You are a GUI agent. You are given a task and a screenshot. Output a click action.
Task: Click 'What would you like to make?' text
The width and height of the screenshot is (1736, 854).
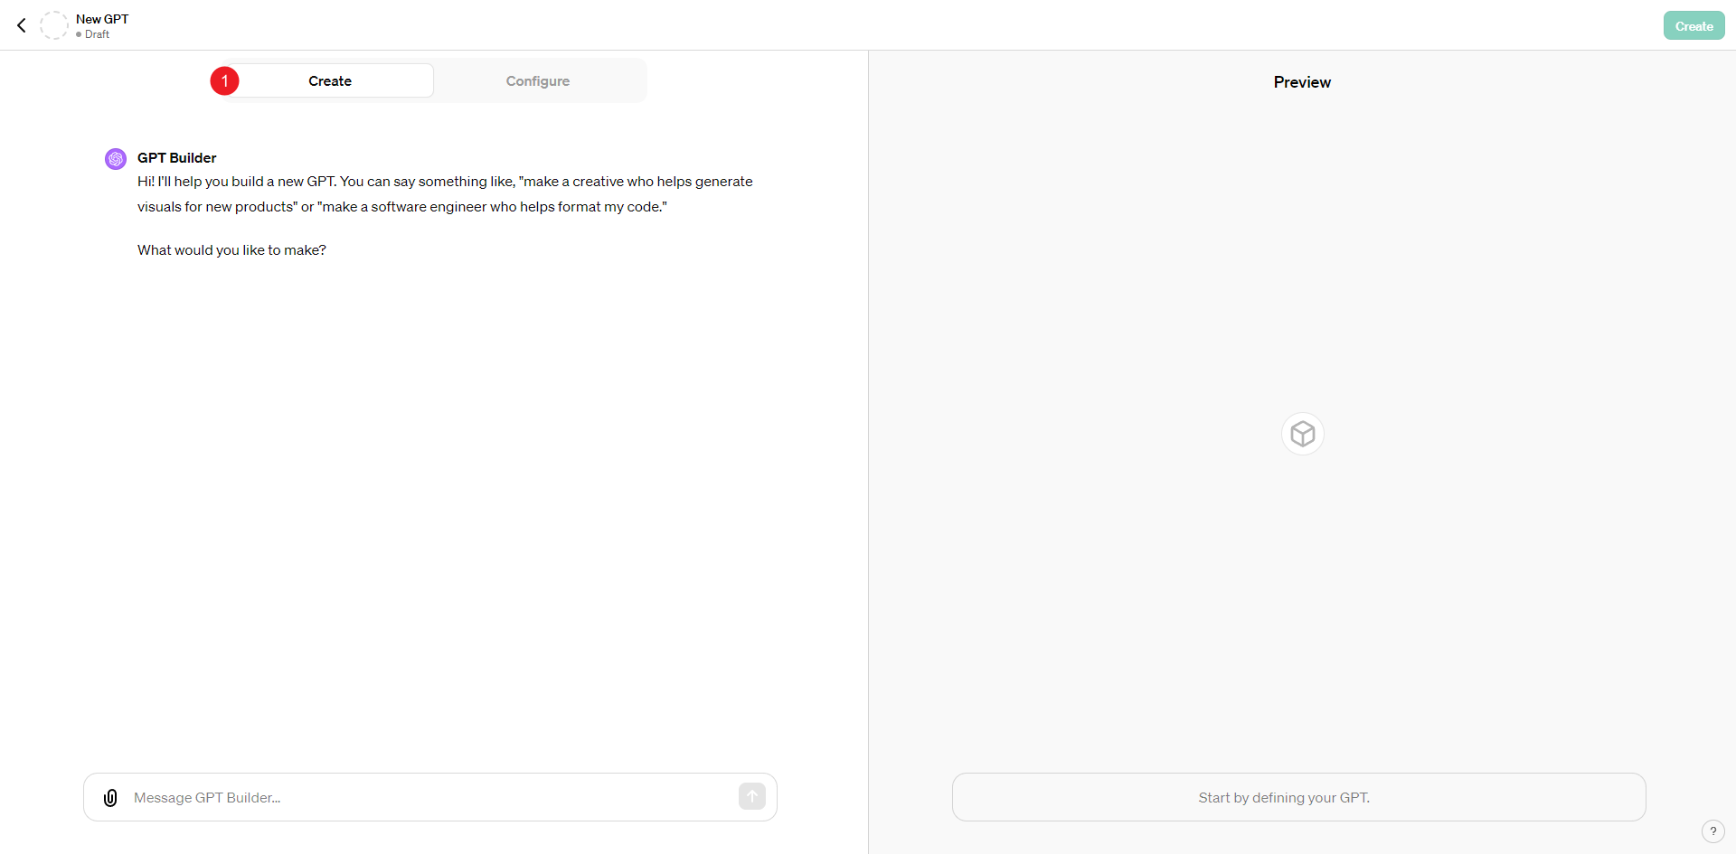click(x=231, y=250)
